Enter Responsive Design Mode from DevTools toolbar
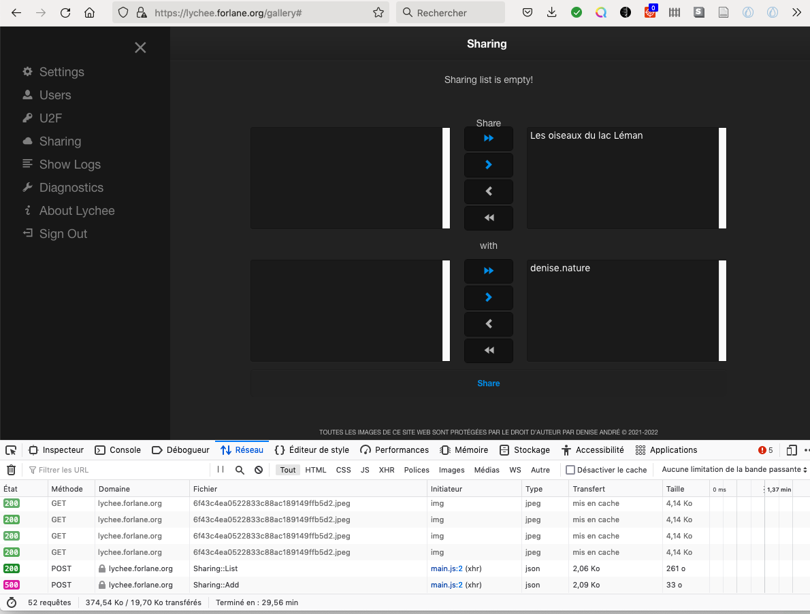Viewport: 810px width, 614px height. point(791,449)
